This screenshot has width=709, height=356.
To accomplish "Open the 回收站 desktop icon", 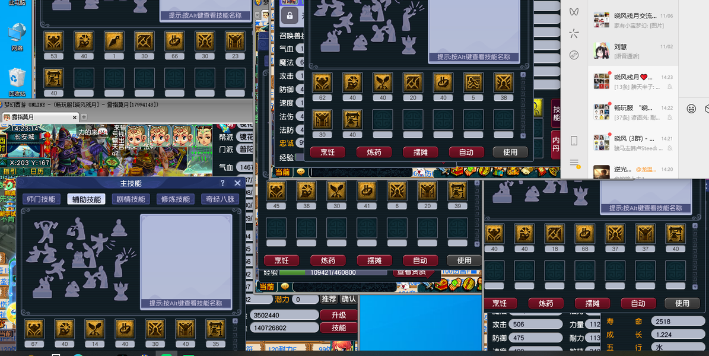I will click(17, 82).
